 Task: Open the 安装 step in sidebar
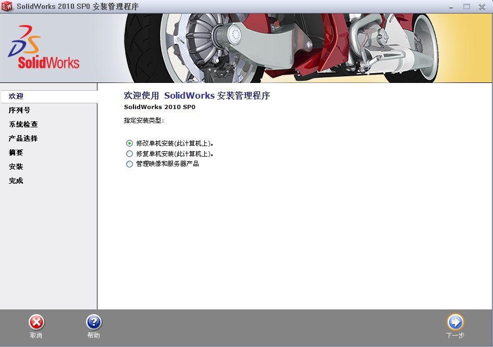(16, 166)
